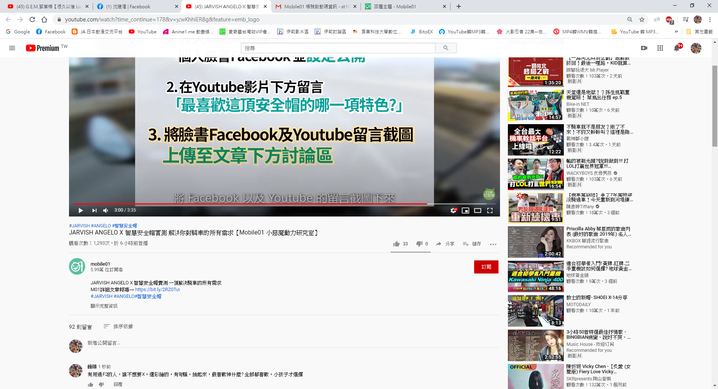Open address bar zoom magnifier icon
The width and height of the screenshot is (718, 389).
(x=630, y=19)
